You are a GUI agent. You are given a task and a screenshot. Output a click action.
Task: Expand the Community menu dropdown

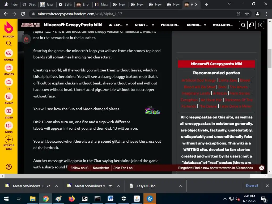coord(205,25)
